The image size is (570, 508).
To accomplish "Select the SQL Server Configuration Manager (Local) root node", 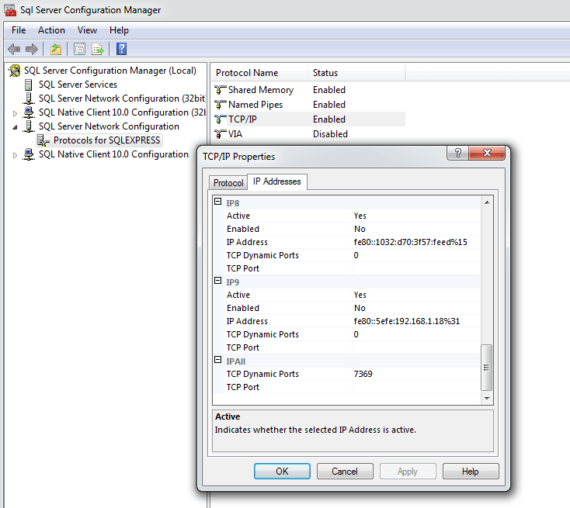I will point(109,71).
